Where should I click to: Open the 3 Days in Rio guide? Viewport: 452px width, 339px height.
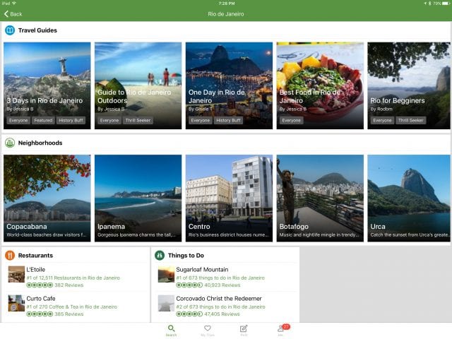pyautogui.click(x=47, y=85)
